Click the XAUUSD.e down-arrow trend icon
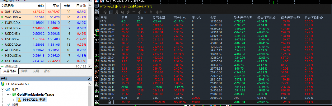 click(2, 12)
